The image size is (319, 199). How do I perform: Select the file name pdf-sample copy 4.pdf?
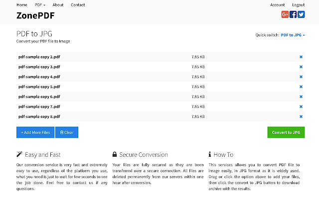click(39, 77)
